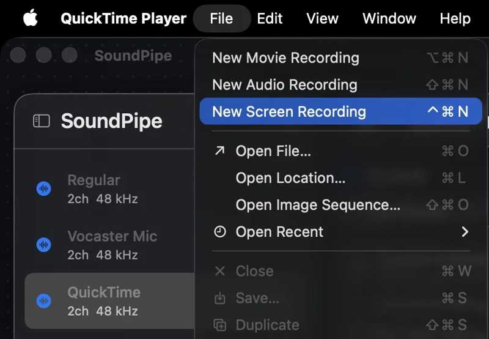Screen dimensions: 489x339
Task: Click the Regular device waveform icon
Action: click(x=44, y=188)
